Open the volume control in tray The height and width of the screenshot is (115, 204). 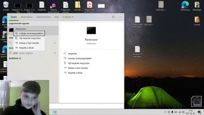pyautogui.click(x=183, y=112)
